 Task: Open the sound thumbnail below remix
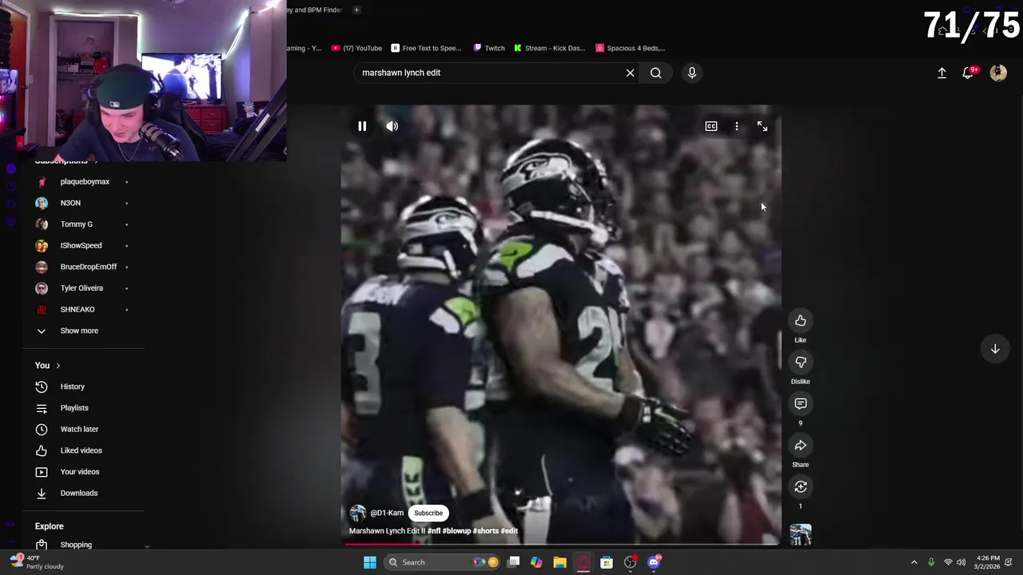click(x=800, y=534)
